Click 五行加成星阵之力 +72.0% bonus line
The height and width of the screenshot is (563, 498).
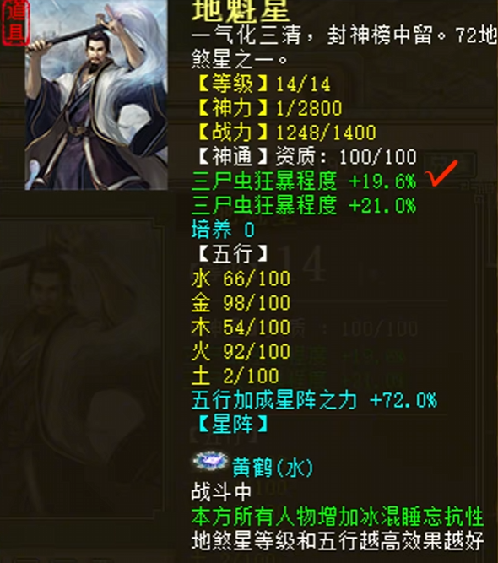314,400
